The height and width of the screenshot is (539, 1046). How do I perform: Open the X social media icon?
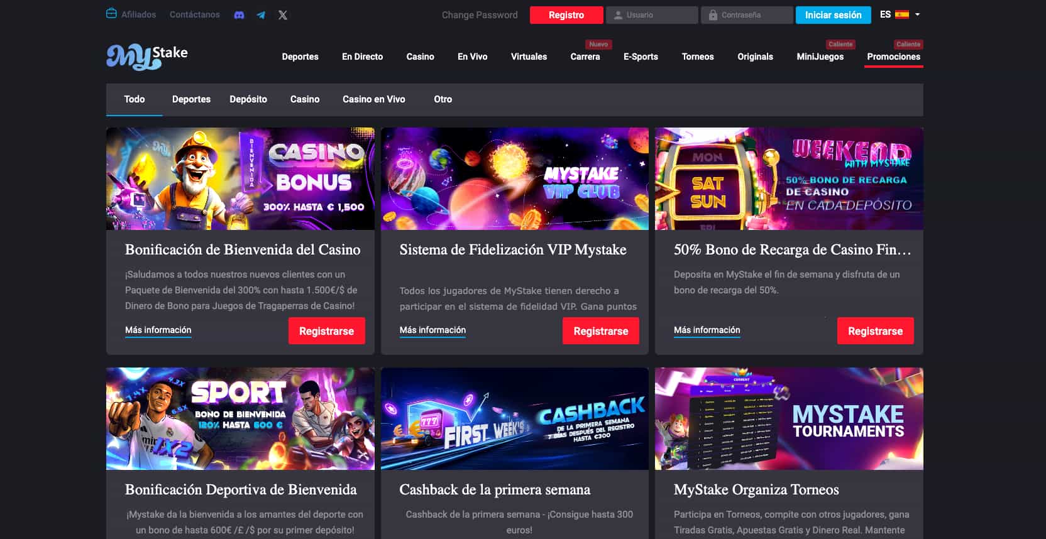click(283, 15)
